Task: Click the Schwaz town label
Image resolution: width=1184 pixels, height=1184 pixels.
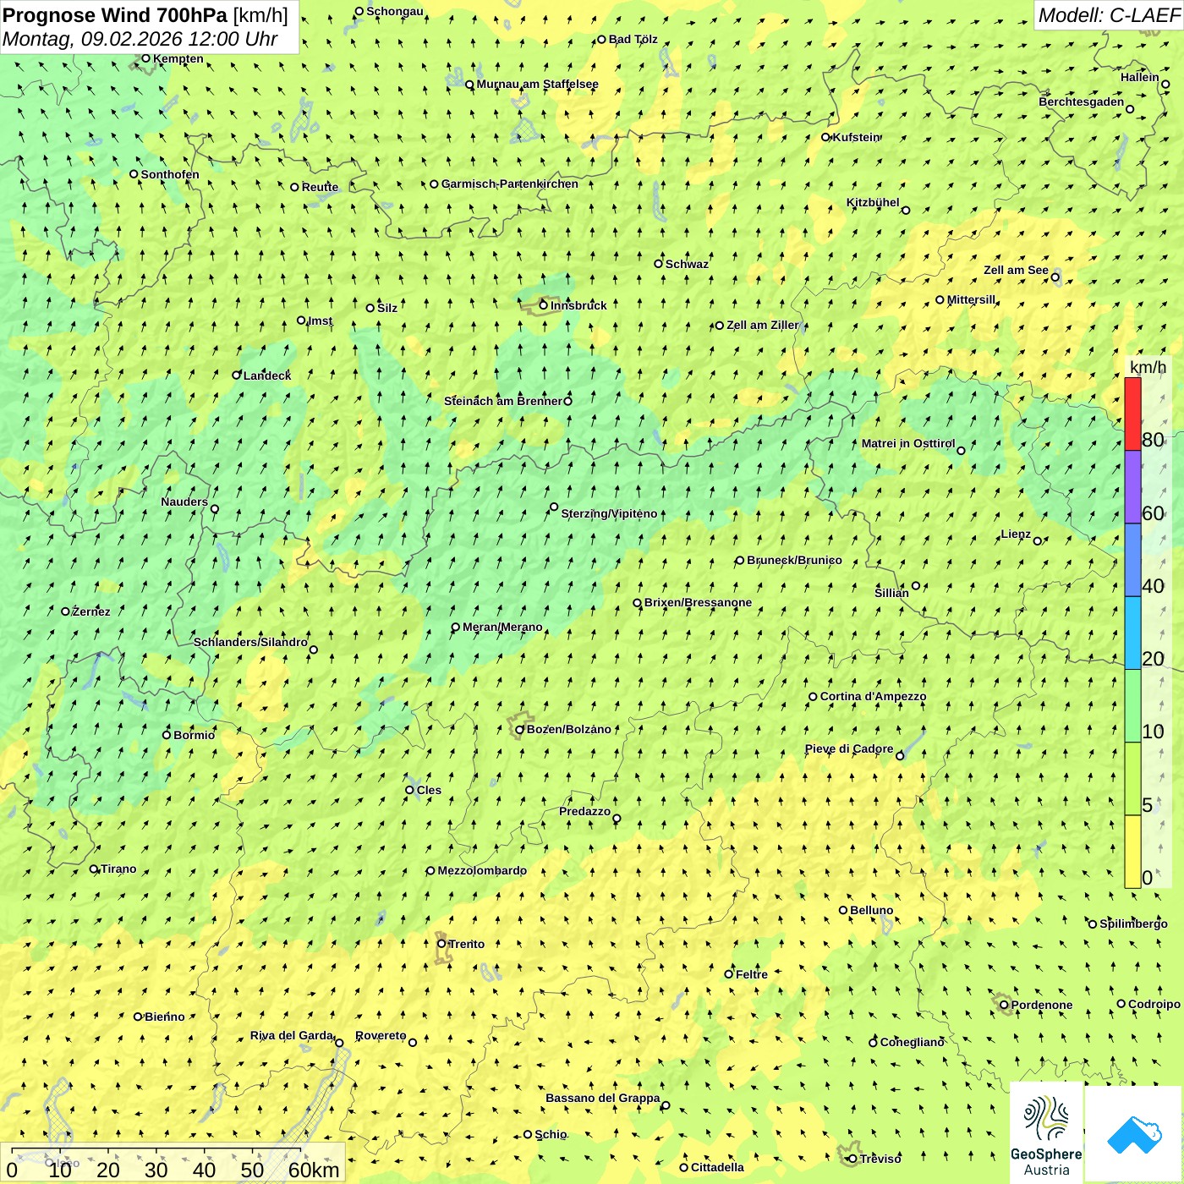Action: coord(687,264)
